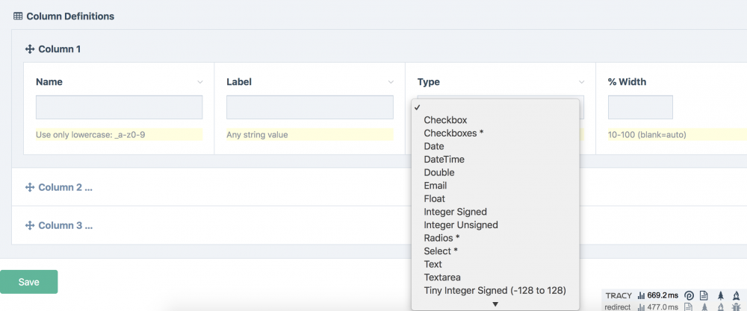This screenshot has height=311, width=747.
Task: Click the Save button
Action: 28,282
